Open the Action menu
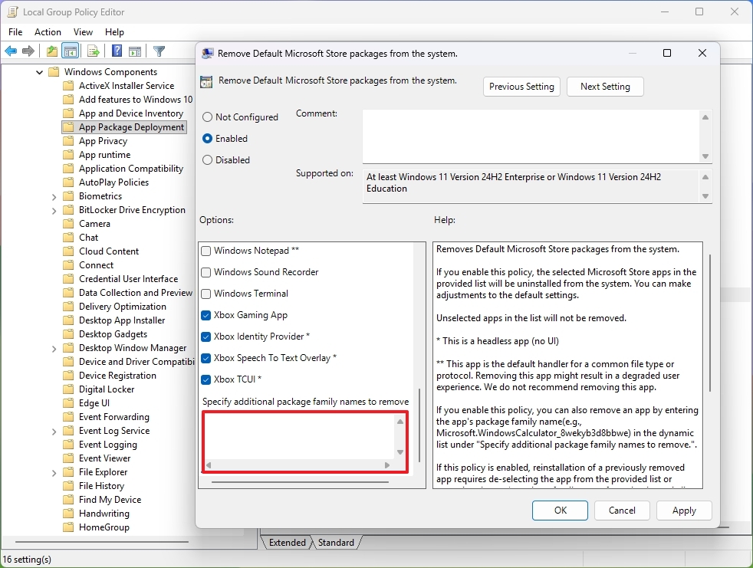Image resolution: width=753 pixels, height=568 pixels. coord(48,32)
